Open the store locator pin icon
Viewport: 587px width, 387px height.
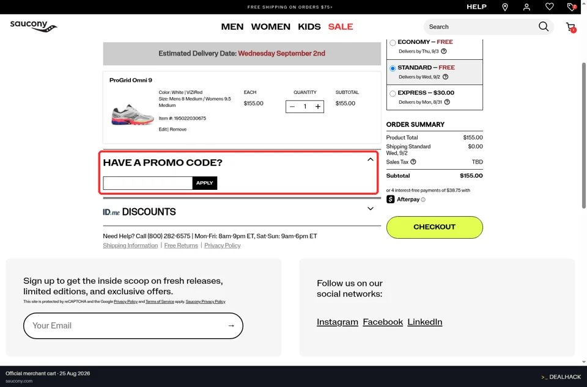(x=504, y=7)
